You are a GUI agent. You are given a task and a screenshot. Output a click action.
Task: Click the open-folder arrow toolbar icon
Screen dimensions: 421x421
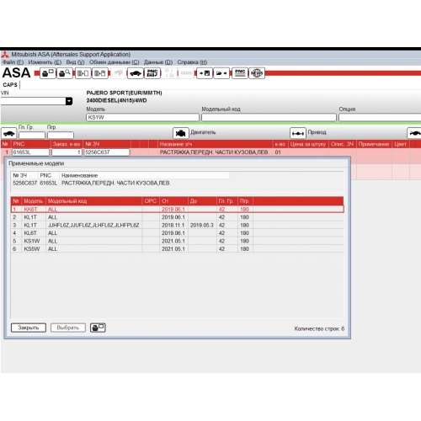click(221, 73)
